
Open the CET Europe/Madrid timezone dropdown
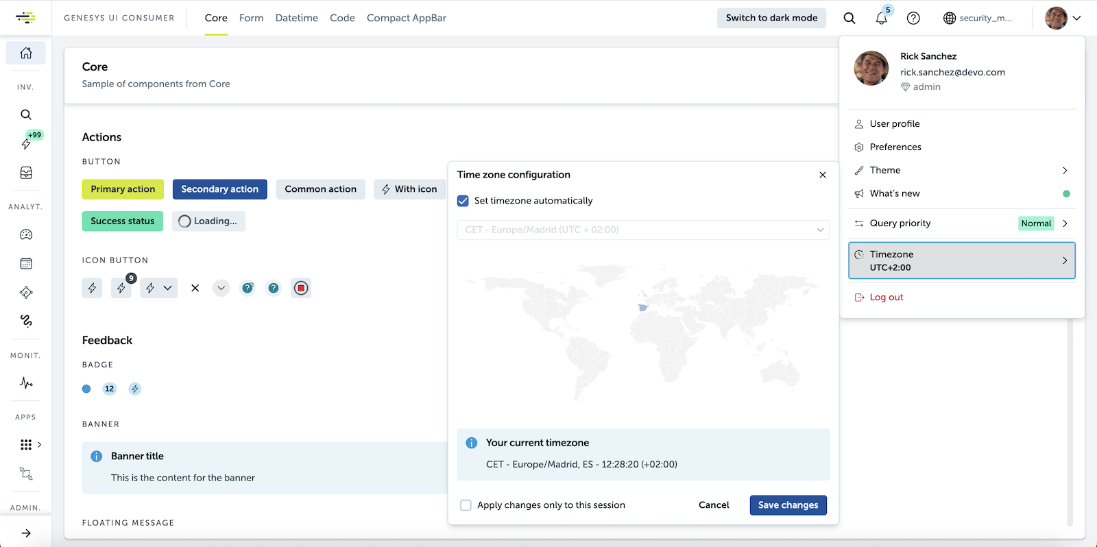point(642,230)
